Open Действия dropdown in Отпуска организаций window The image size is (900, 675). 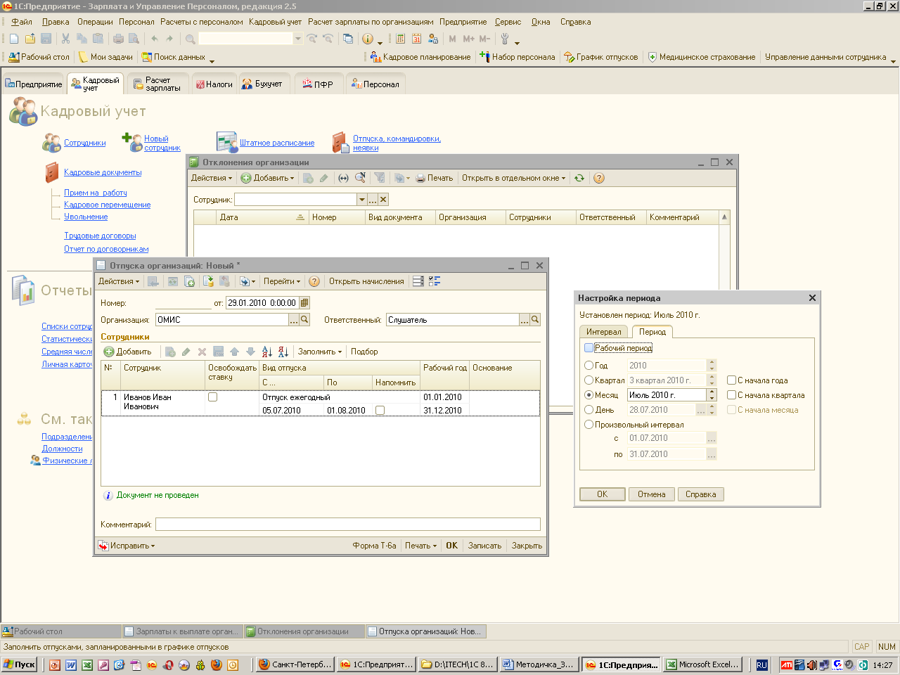pos(119,281)
